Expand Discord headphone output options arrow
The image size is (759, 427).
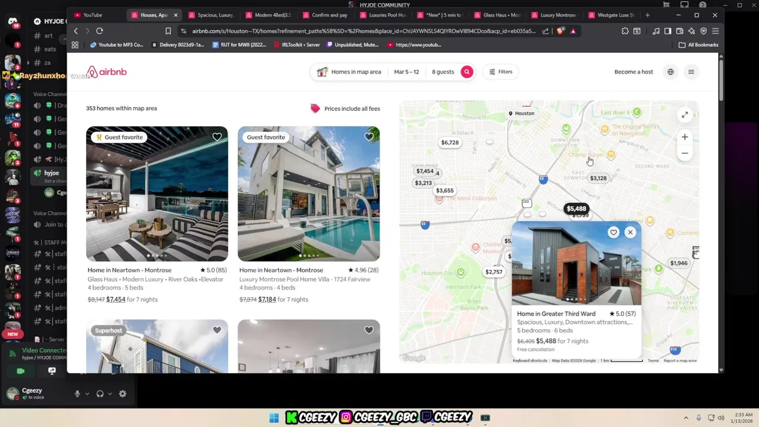(109, 394)
